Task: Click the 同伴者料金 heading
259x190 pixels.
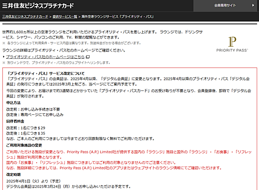Action: (x=15, y=122)
